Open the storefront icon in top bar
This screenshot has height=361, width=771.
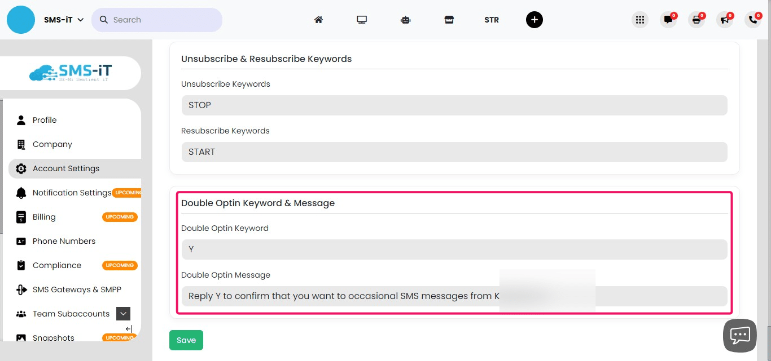pos(449,19)
